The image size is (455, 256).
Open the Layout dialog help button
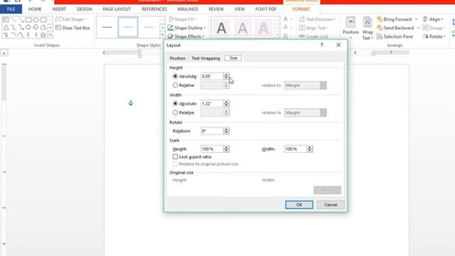321,45
